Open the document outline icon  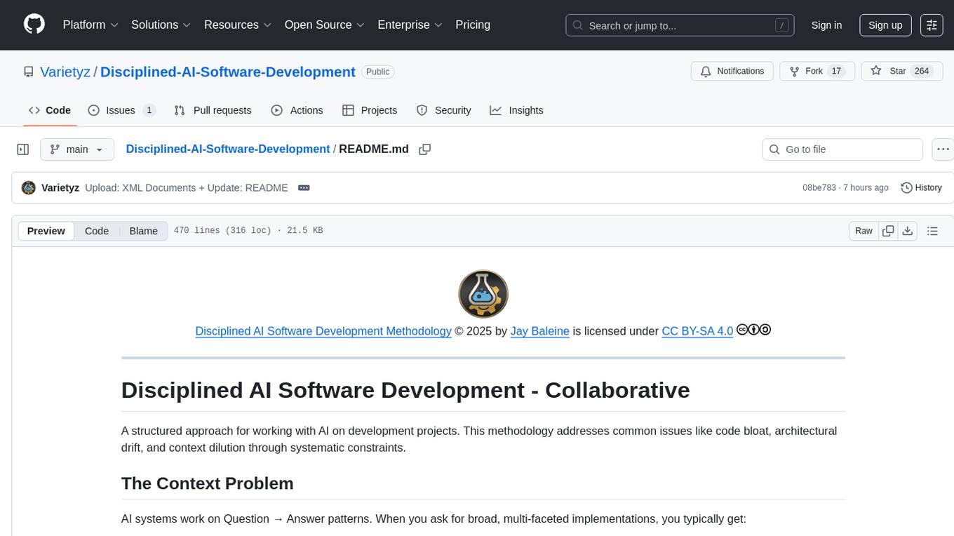point(932,231)
